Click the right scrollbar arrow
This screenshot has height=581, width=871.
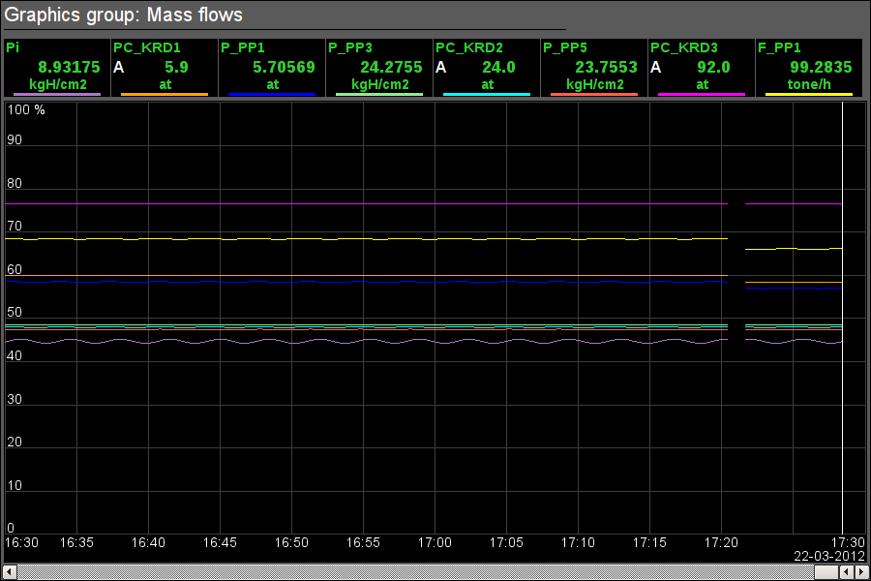point(858,572)
